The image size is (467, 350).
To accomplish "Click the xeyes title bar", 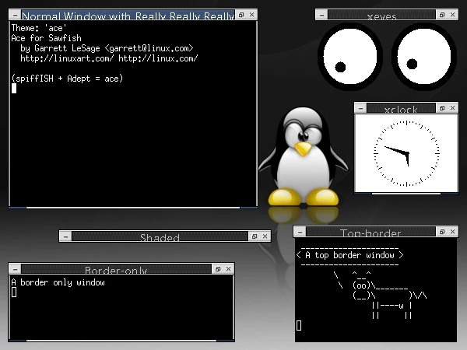I will pos(381,15).
